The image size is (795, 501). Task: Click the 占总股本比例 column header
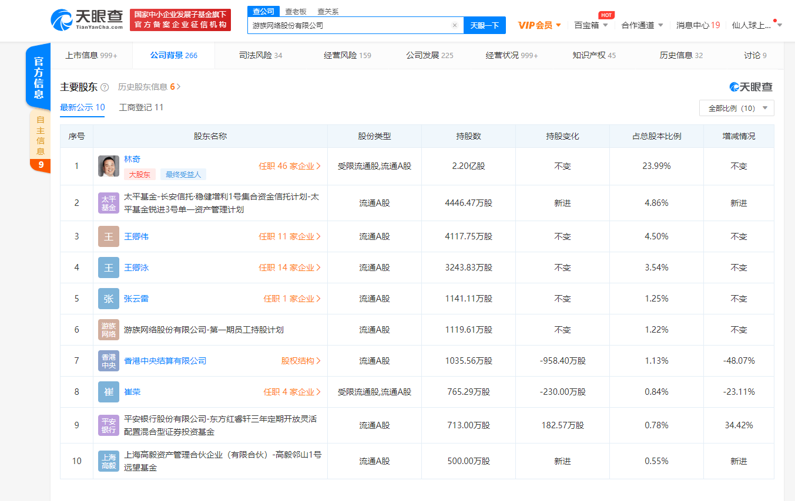click(656, 136)
